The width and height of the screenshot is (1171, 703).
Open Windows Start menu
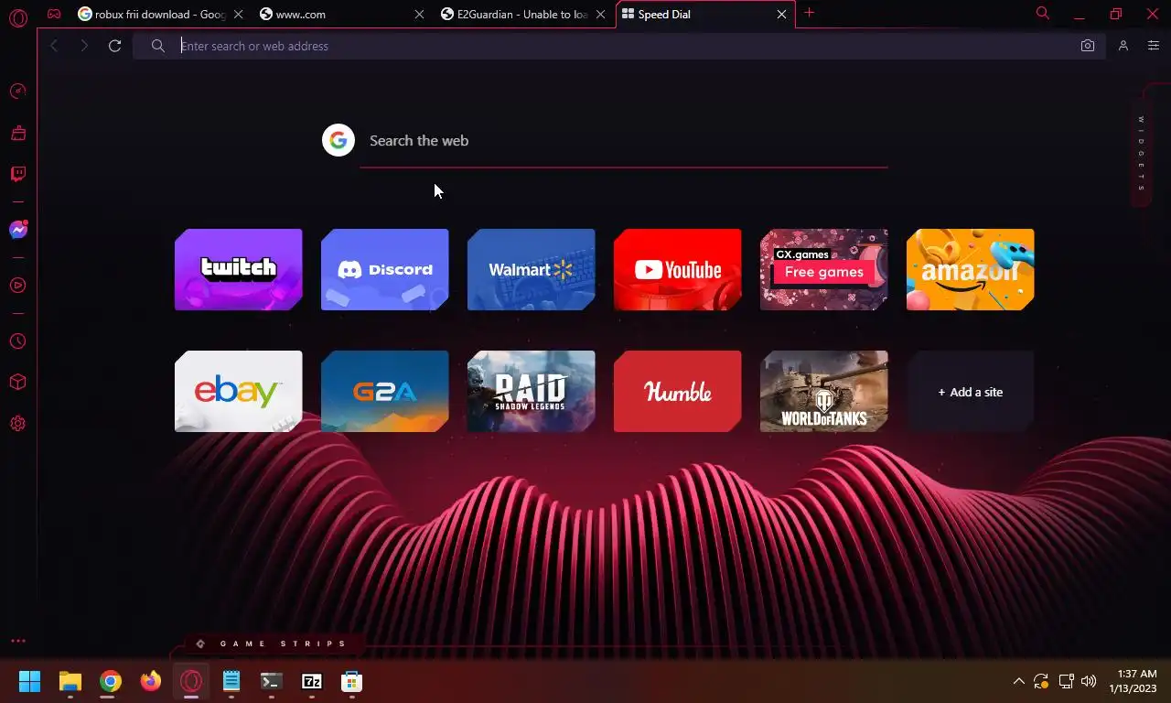[30, 681]
